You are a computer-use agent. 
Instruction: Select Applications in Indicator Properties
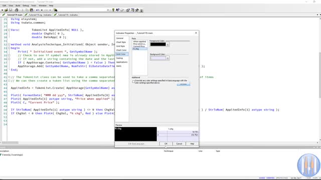[x=122, y=62]
